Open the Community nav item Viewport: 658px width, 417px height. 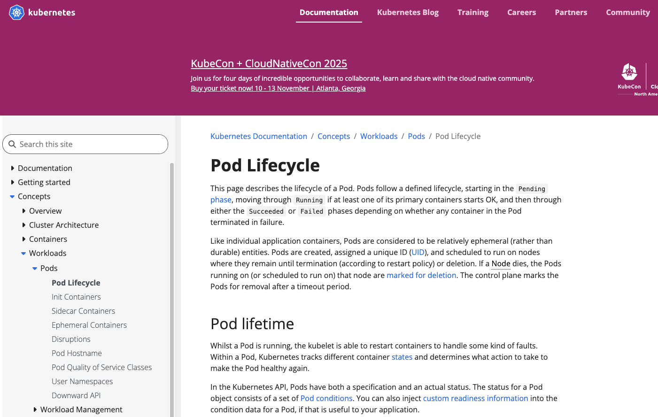[x=628, y=12]
